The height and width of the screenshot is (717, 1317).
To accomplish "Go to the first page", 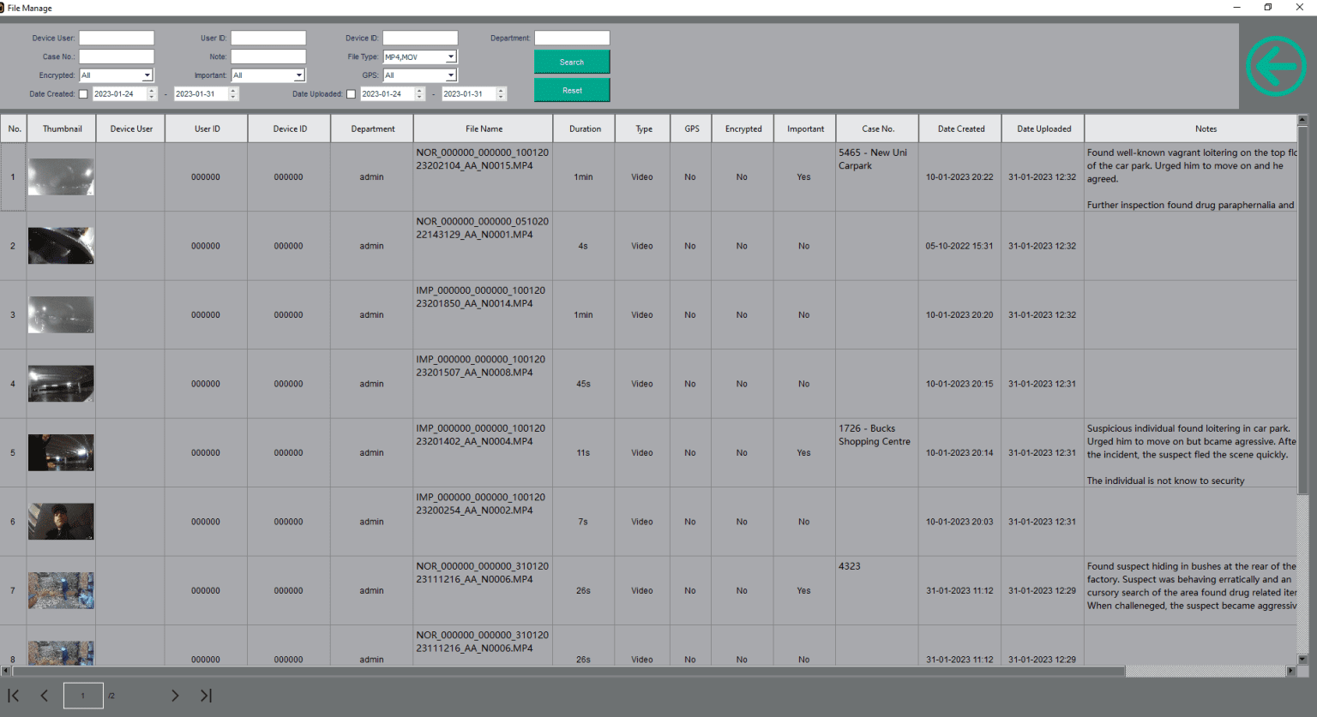I will coord(14,696).
